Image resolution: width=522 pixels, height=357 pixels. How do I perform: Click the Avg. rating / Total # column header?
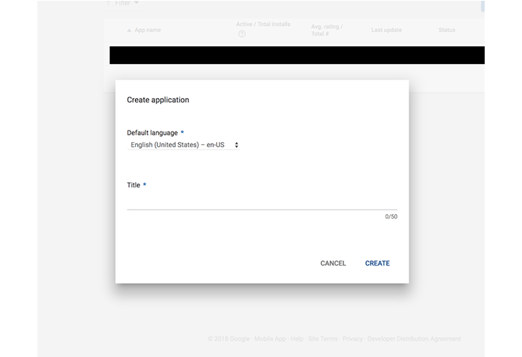click(x=327, y=30)
